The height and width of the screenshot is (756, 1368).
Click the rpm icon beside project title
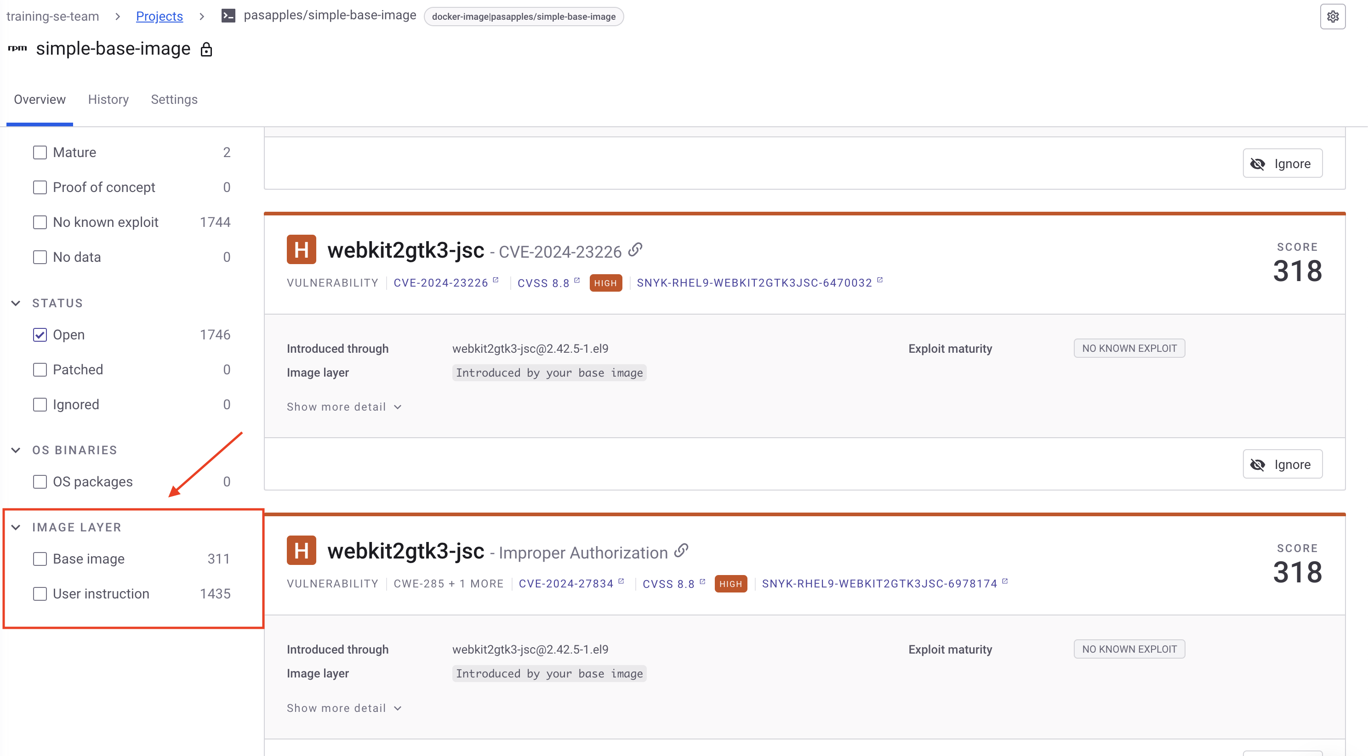(17, 48)
